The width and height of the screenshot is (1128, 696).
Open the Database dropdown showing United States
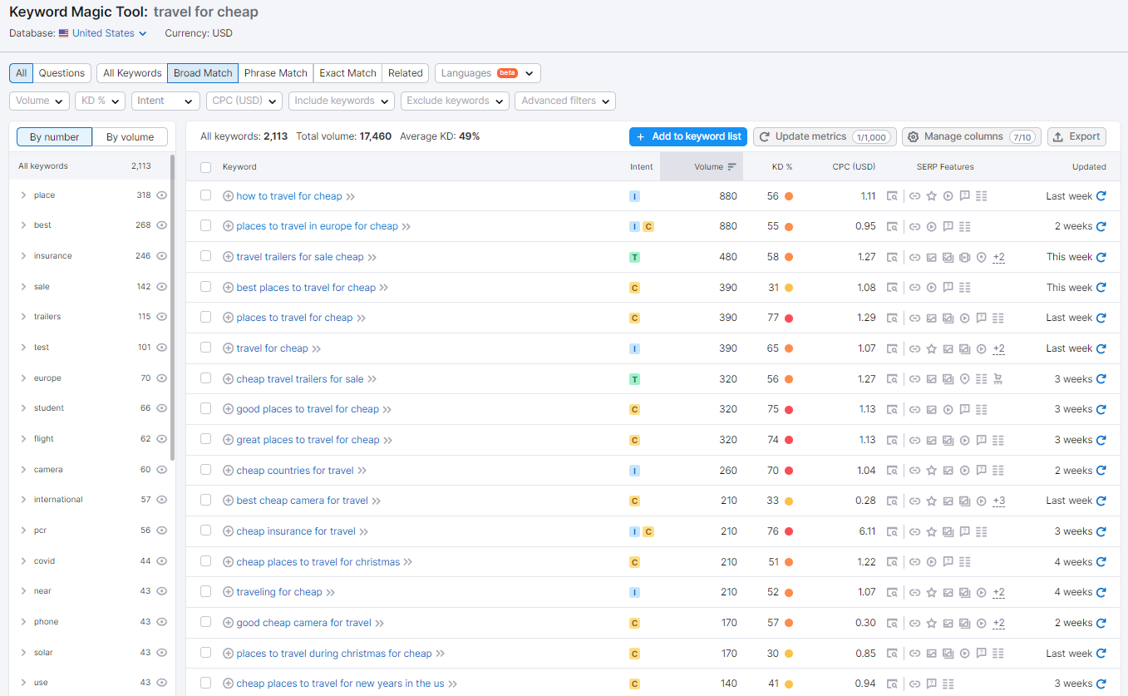(102, 32)
